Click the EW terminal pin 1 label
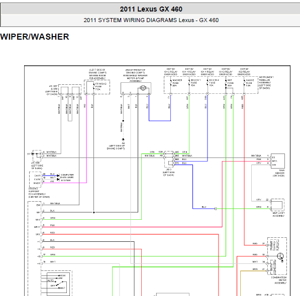 point(39,205)
